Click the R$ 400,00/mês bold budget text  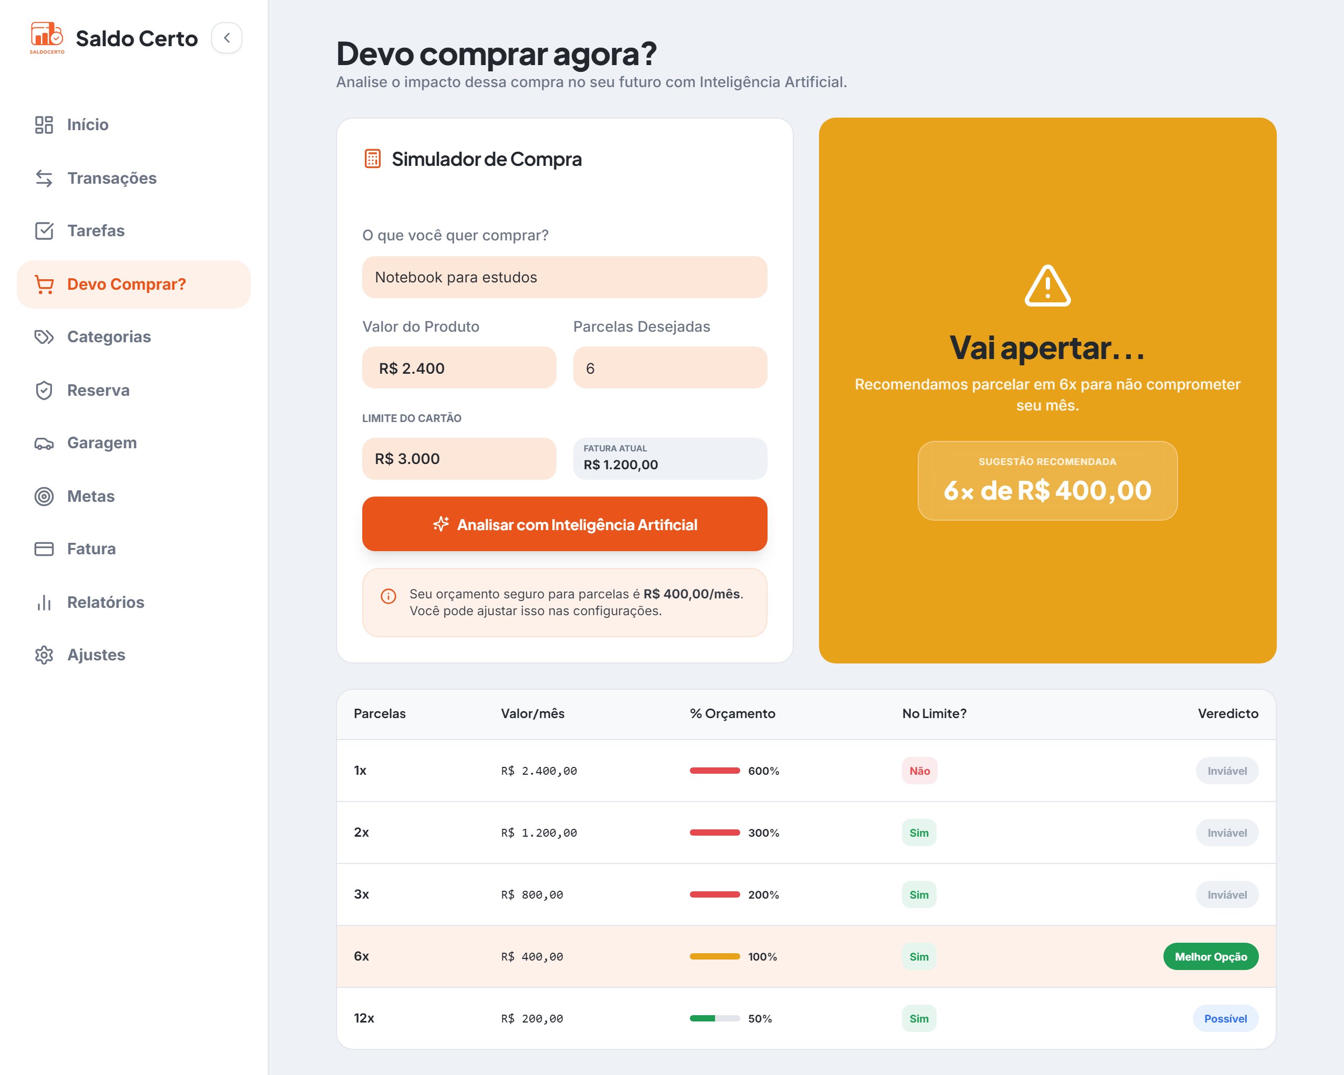(x=692, y=594)
